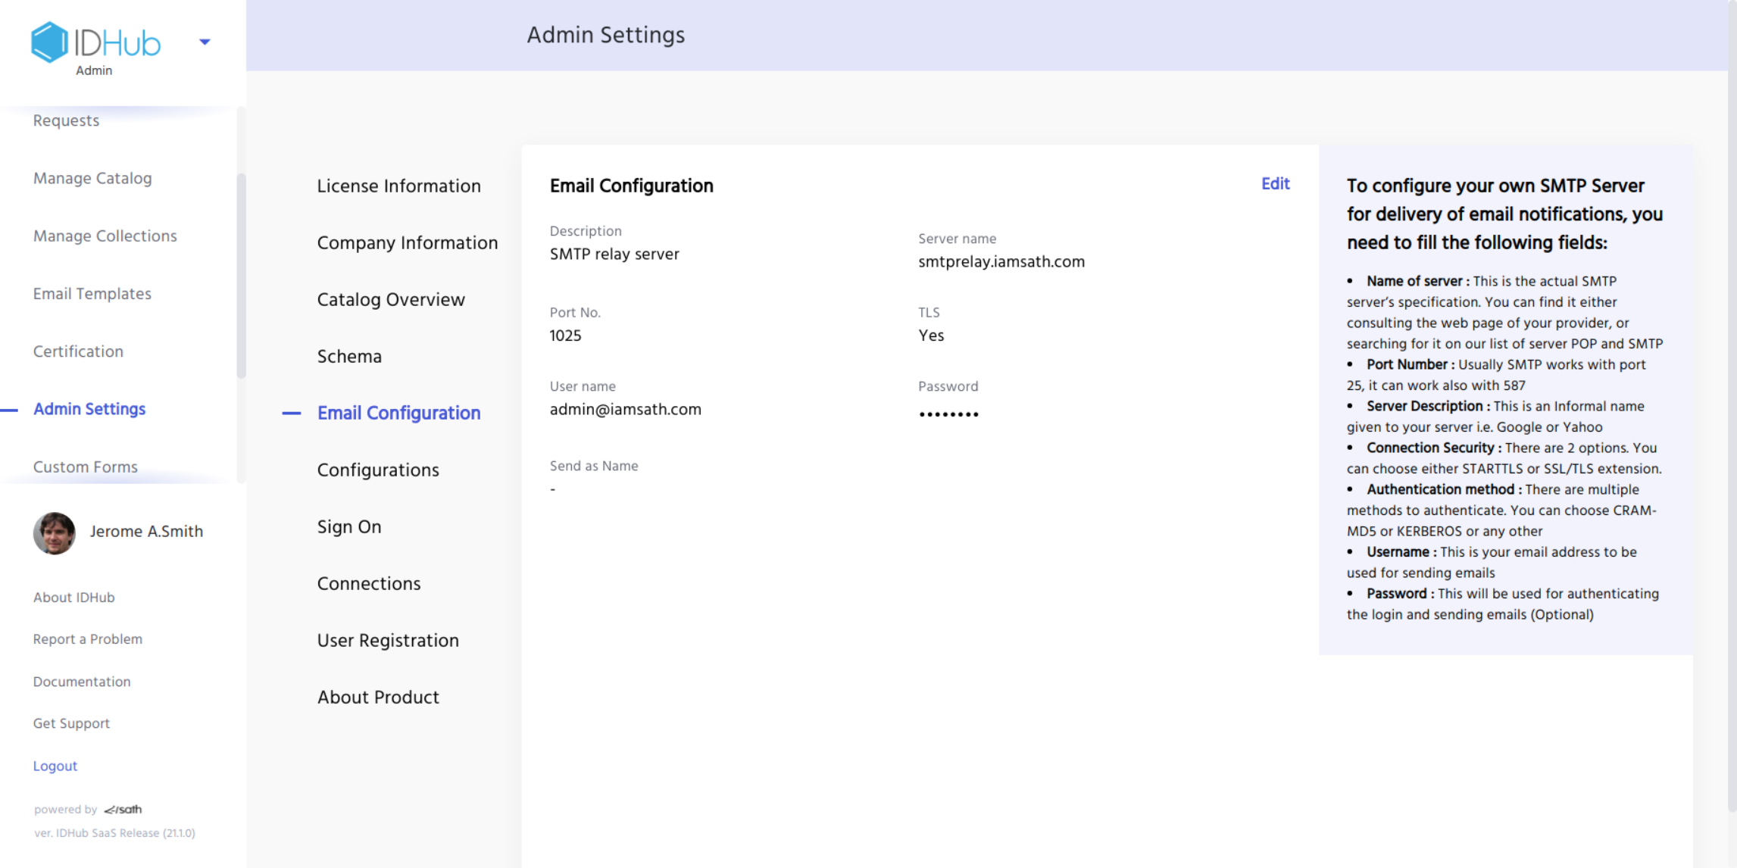The height and width of the screenshot is (868, 1737).
Task: Select Certification in the sidebar
Action: [x=78, y=351]
